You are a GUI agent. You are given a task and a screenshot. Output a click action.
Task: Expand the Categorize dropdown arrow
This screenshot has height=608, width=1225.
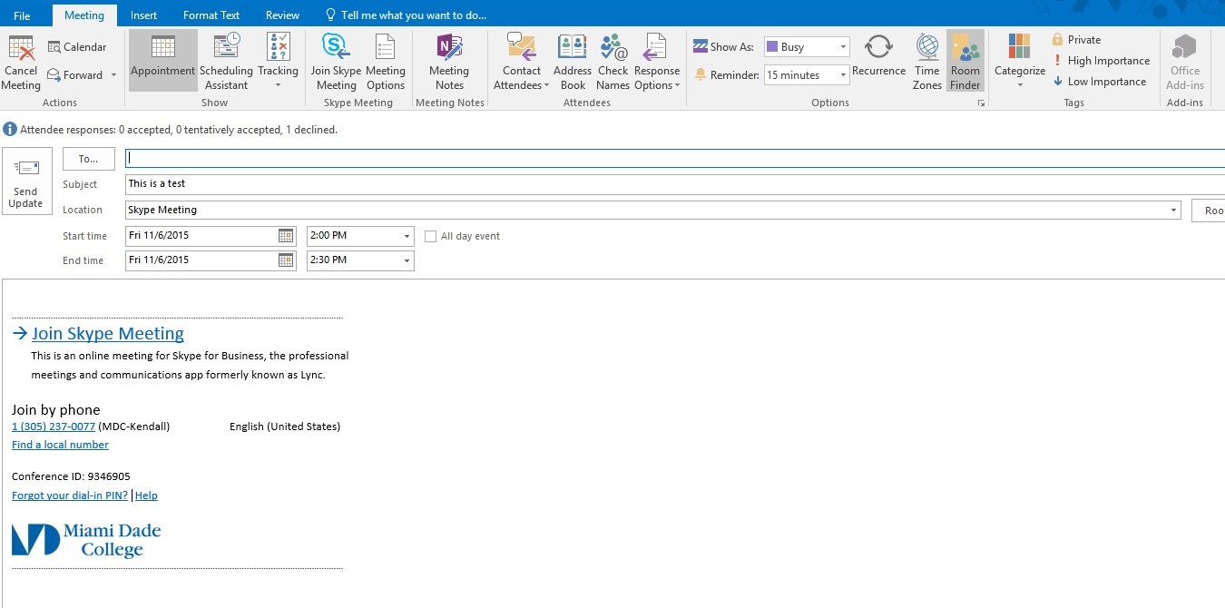[1020, 85]
